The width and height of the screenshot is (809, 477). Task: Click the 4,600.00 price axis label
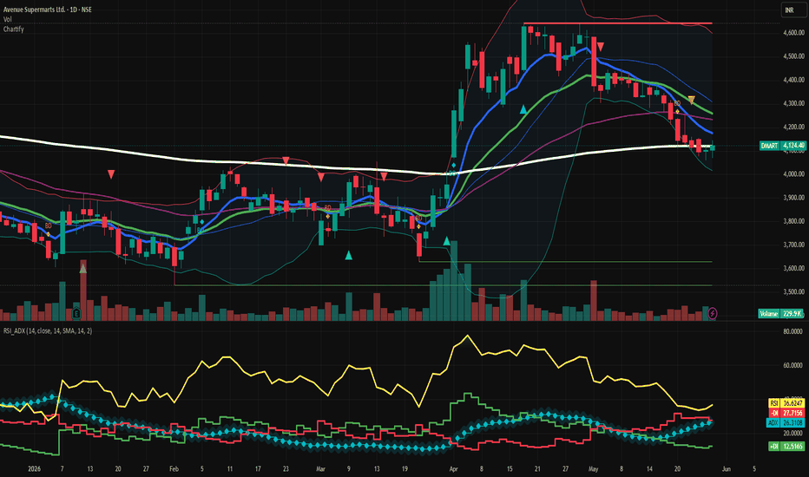point(793,32)
